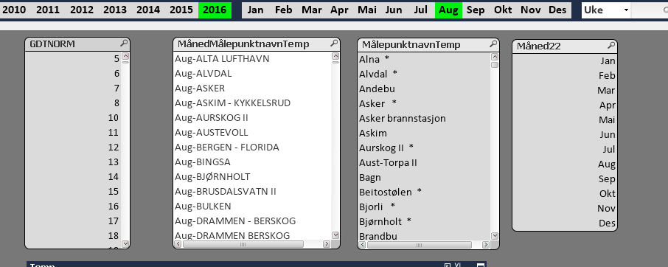Select year 2015

181,10
